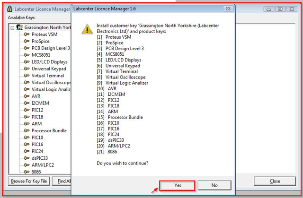The image size is (303, 198).
Task: Select Virtual Oscilloscope key icon
Action: pos(27,83)
